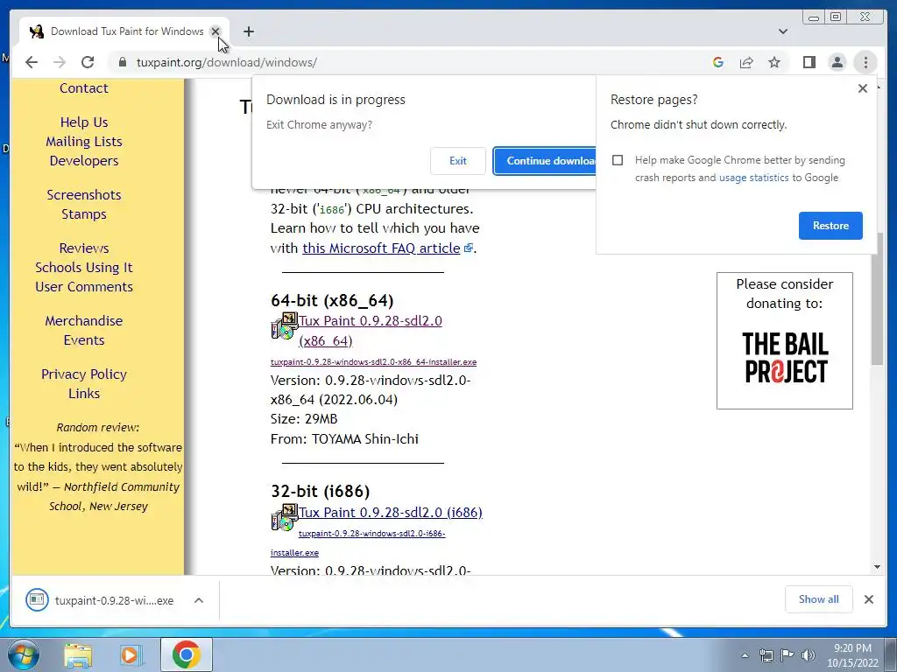Image resolution: width=897 pixels, height=672 pixels.
Task: Click the volume speaker tray icon
Action: pos(808,655)
